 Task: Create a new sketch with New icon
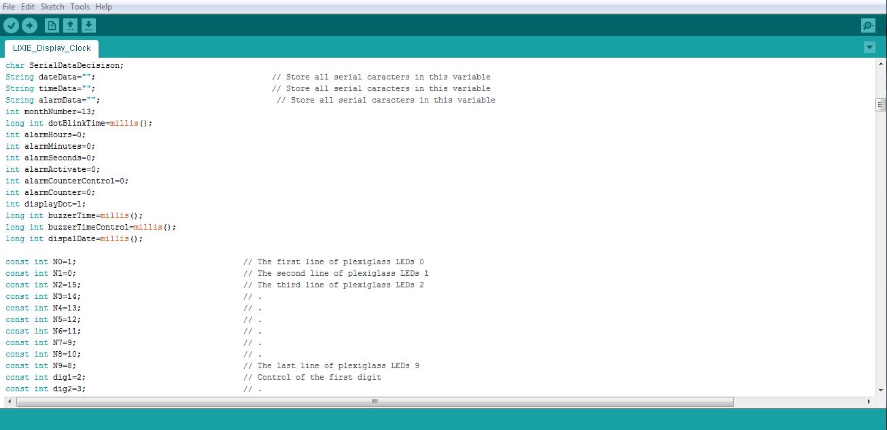point(52,26)
